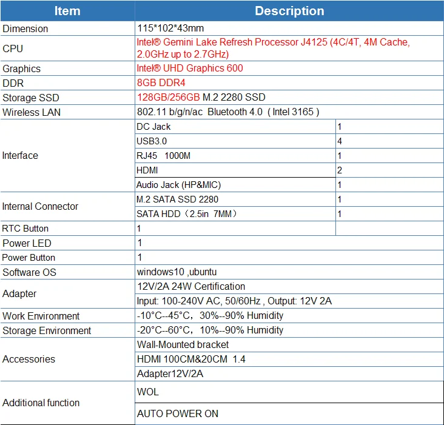The height and width of the screenshot is (425, 444).
Task: Select the 'windows10 ,ubuntu' cell
Action: 289,272
